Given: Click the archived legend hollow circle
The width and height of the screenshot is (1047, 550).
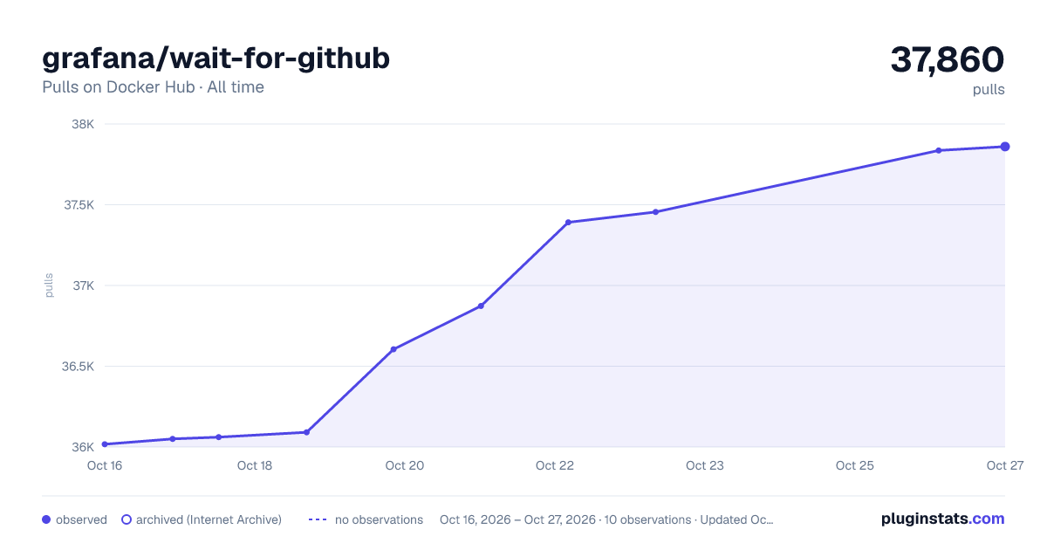Looking at the screenshot, I should pyautogui.click(x=127, y=519).
